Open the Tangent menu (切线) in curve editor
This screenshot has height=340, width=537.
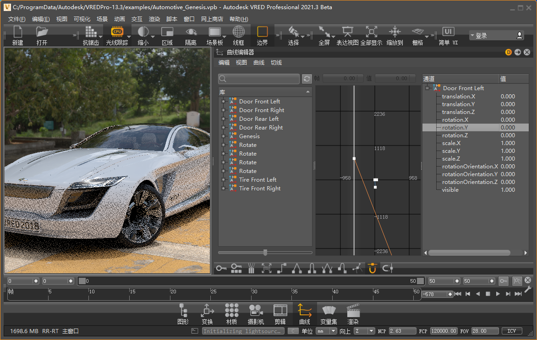coord(276,63)
